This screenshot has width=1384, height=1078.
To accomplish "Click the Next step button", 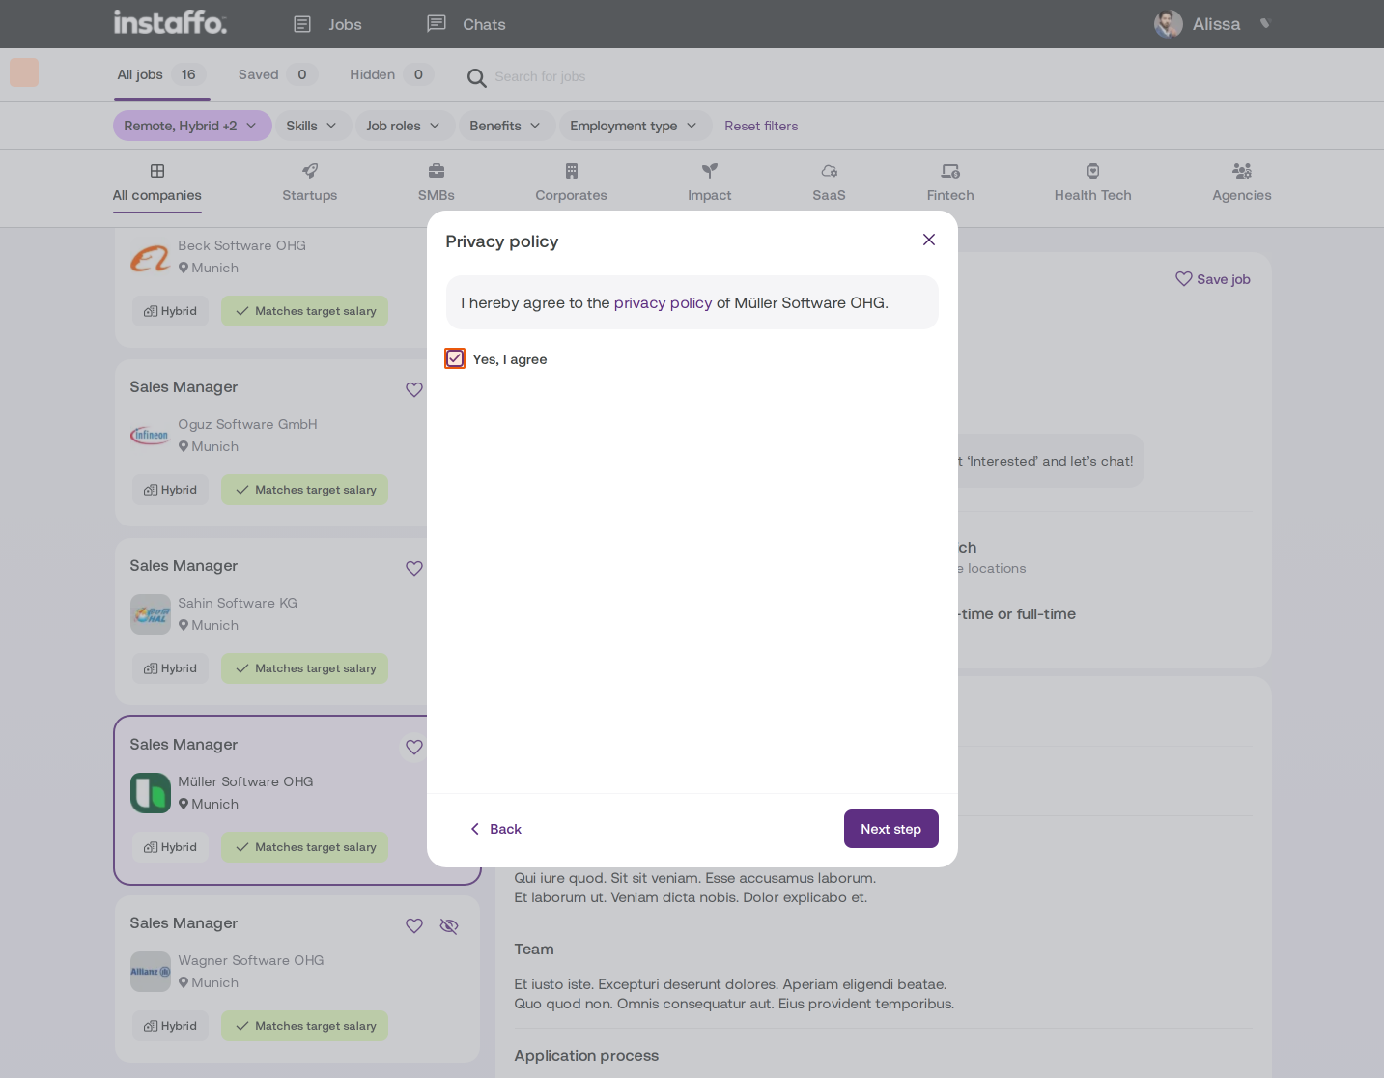I will pos(891,829).
